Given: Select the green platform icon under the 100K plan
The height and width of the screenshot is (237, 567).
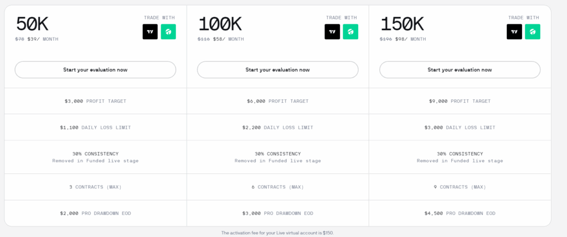Looking at the screenshot, I should point(350,32).
